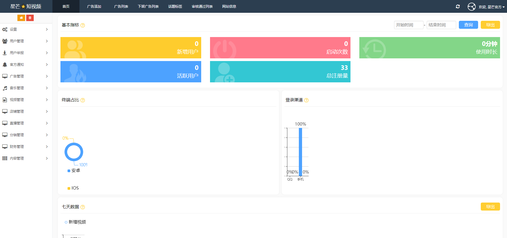507x238 pixels.
Task: Click the 使用时长 green stat card
Action: (x=429, y=48)
